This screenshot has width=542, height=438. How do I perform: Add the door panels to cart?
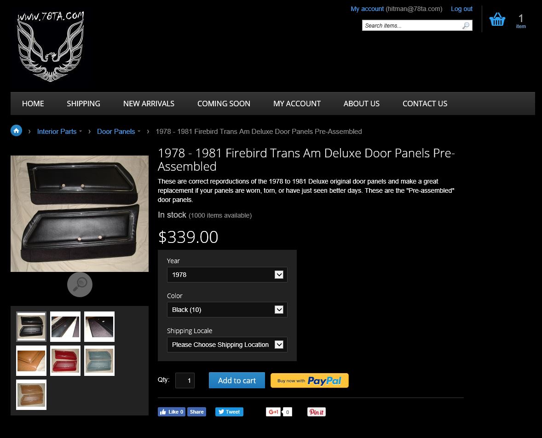pyautogui.click(x=237, y=380)
